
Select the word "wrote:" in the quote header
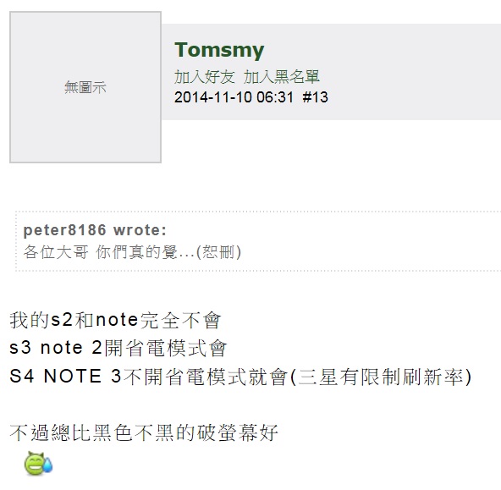pyautogui.click(x=140, y=230)
